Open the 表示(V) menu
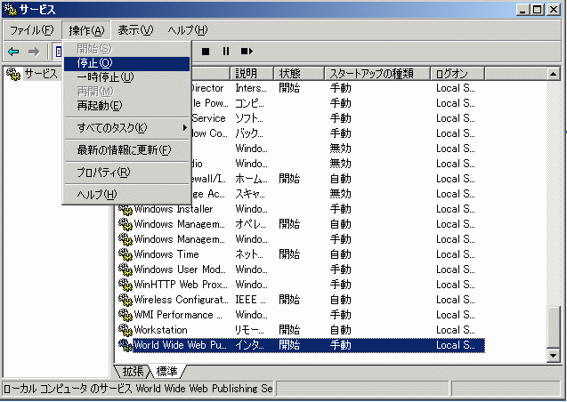Viewport: 567px width, 402px height. 135,30
